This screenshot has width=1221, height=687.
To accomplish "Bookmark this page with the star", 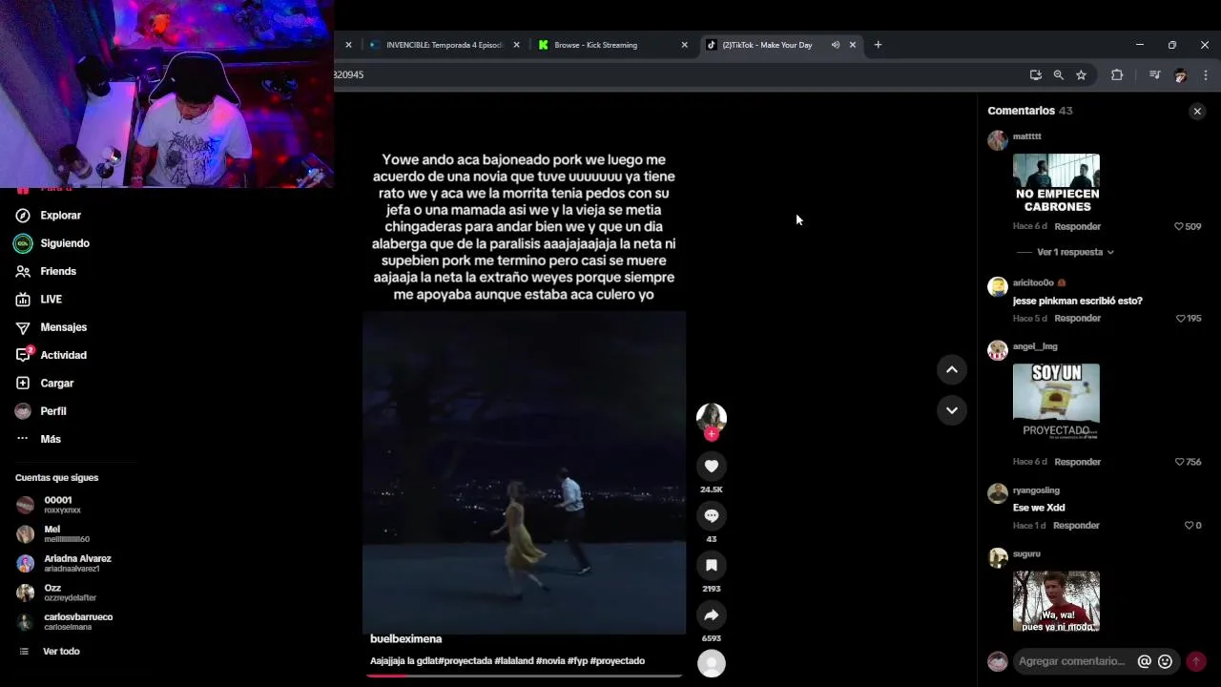I will 1081,74.
